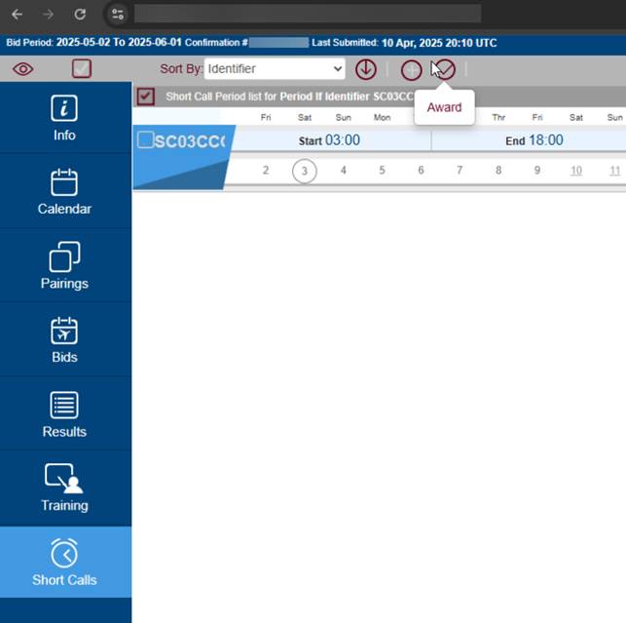Viewport: 626px width, 623px height.
Task: Select day 9 in the date row
Action: point(537,171)
